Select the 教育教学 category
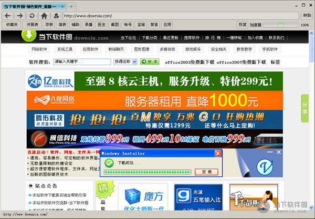315x219 pixels. [244, 49]
